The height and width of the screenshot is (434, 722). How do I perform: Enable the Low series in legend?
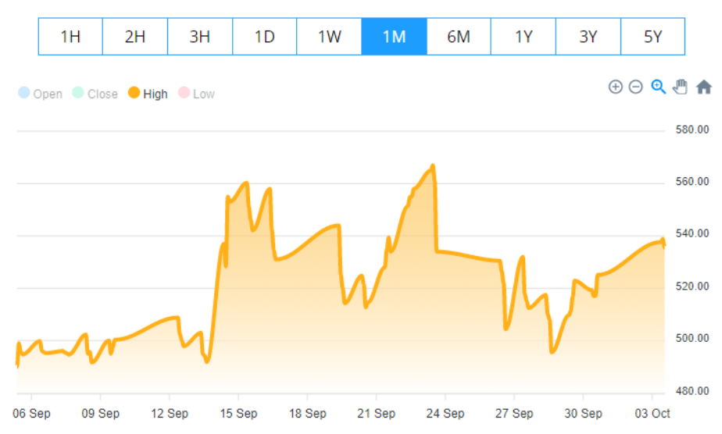(196, 94)
